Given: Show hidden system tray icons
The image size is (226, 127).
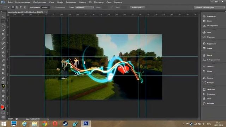Looking at the screenshot, I should (183, 124).
